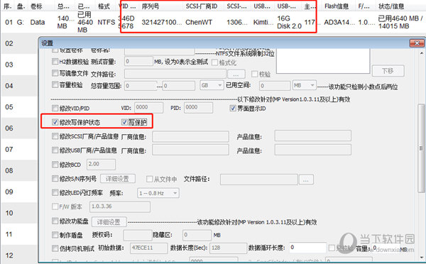Image resolution: width=426 pixels, height=264 pixels.
Task: Open the GB capacity unit dropdown
Action: tap(212, 86)
